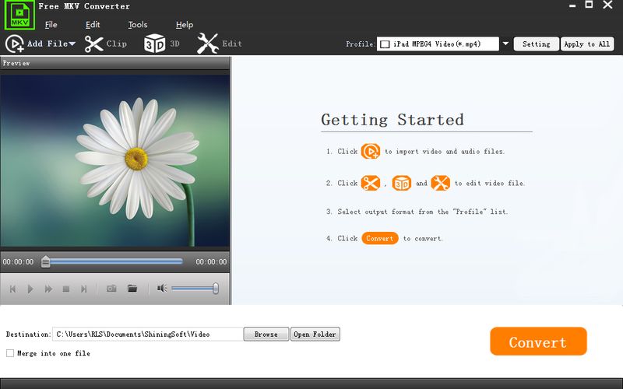The width and height of the screenshot is (623, 389).
Task: Click the orange Convert button
Action: [x=537, y=342]
